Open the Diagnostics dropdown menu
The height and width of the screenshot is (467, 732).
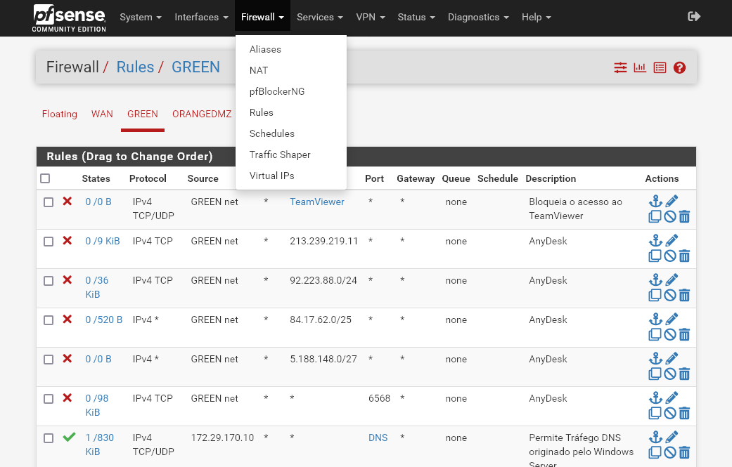tap(478, 17)
